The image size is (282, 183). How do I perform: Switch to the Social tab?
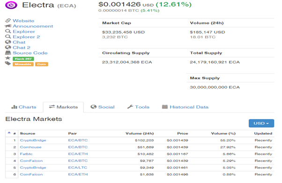pyautogui.click(x=103, y=107)
